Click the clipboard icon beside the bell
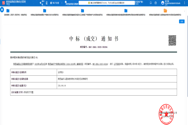Image resolution: width=188 pixels, height=125 pixels. [156, 3]
